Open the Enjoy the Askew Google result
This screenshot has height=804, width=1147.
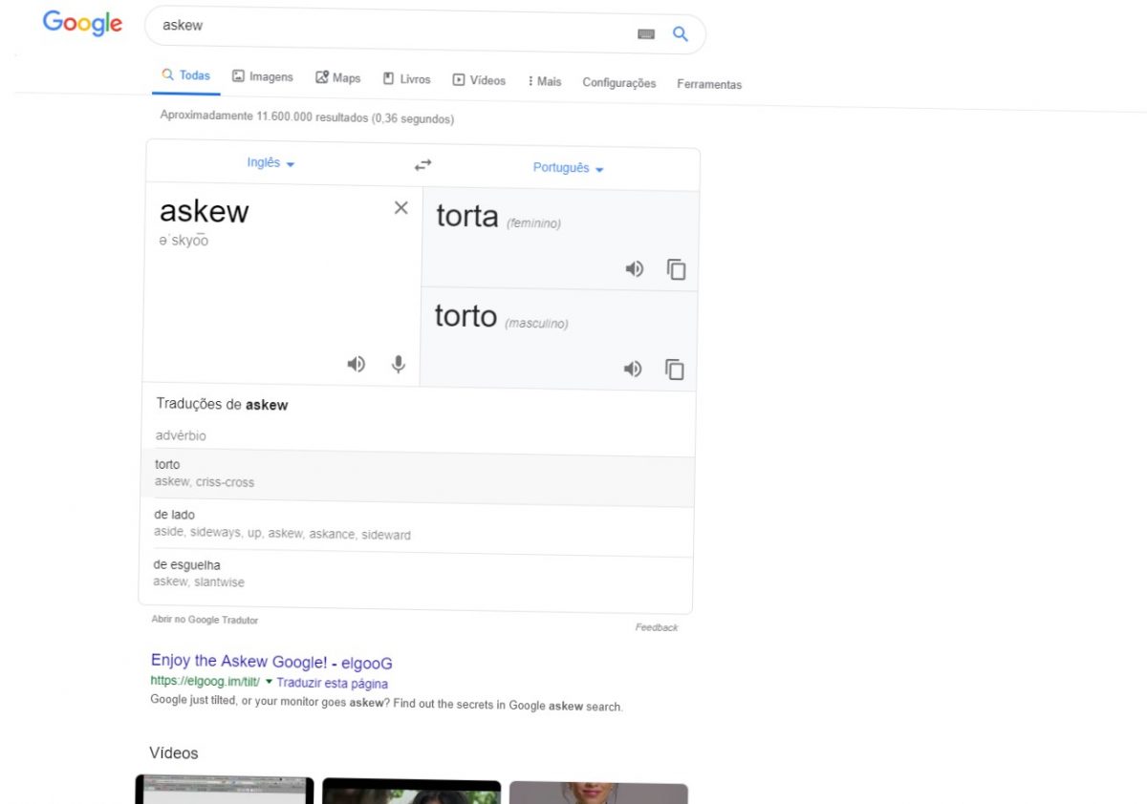pyautogui.click(x=271, y=662)
